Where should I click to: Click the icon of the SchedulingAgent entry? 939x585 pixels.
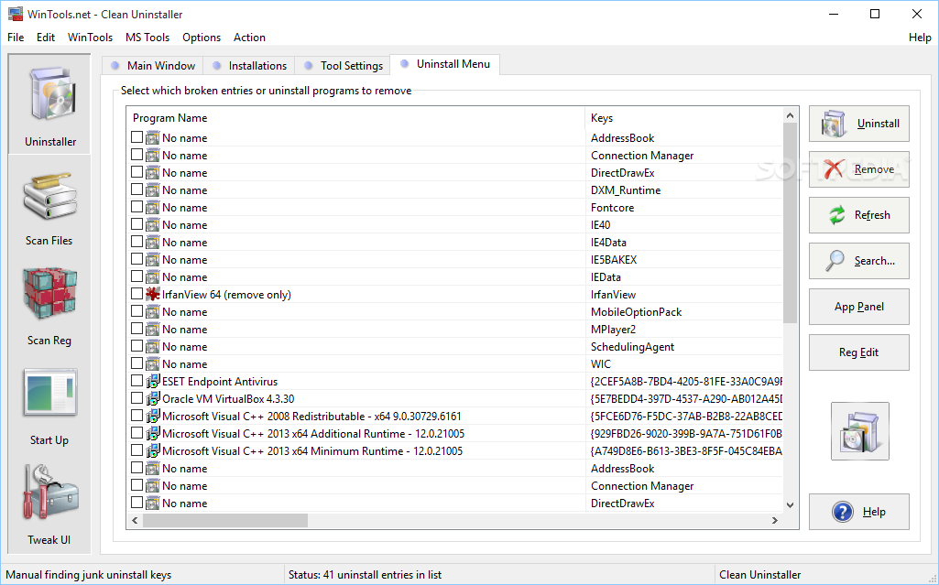[x=153, y=346]
